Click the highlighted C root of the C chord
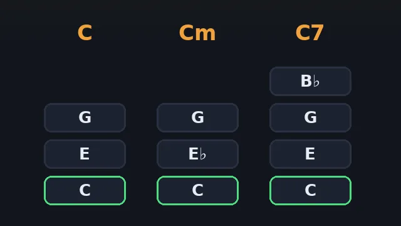The width and height of the screenshot is (401, 226). pos(85,190)
